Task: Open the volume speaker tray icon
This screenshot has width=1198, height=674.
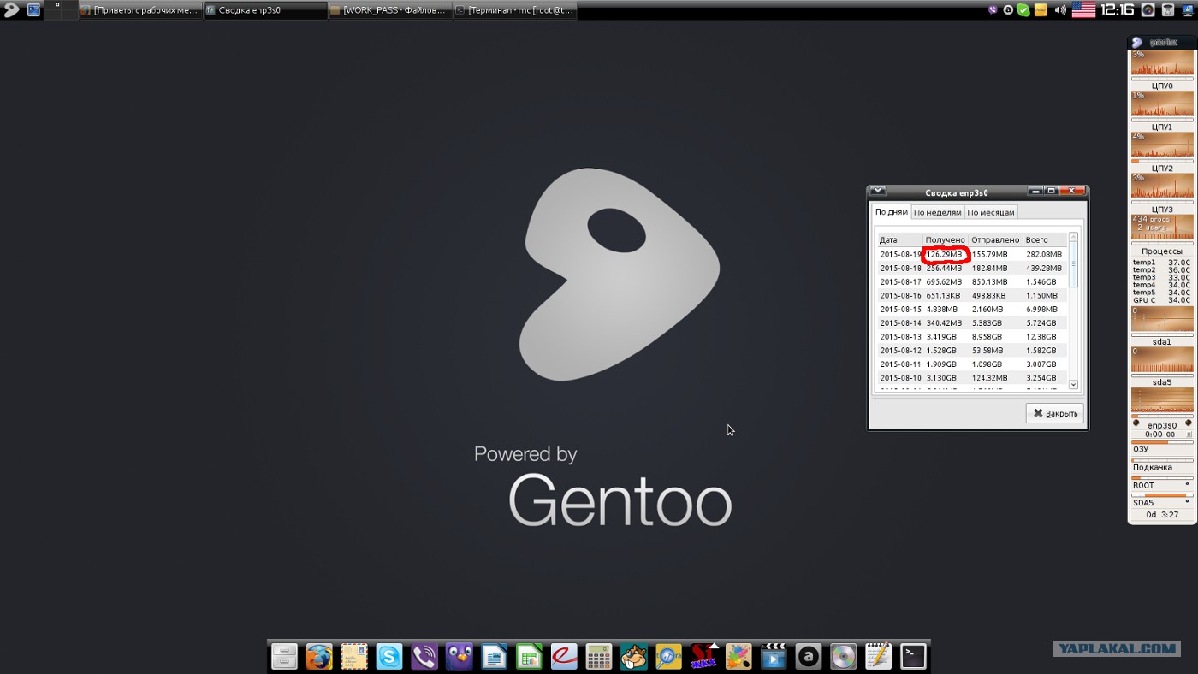Action: tap(1061, 10)
